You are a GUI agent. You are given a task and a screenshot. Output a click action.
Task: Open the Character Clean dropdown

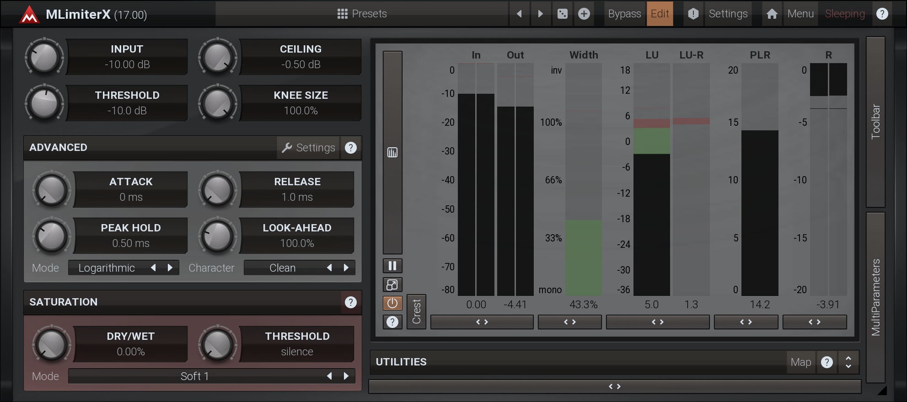coord(282,268)
